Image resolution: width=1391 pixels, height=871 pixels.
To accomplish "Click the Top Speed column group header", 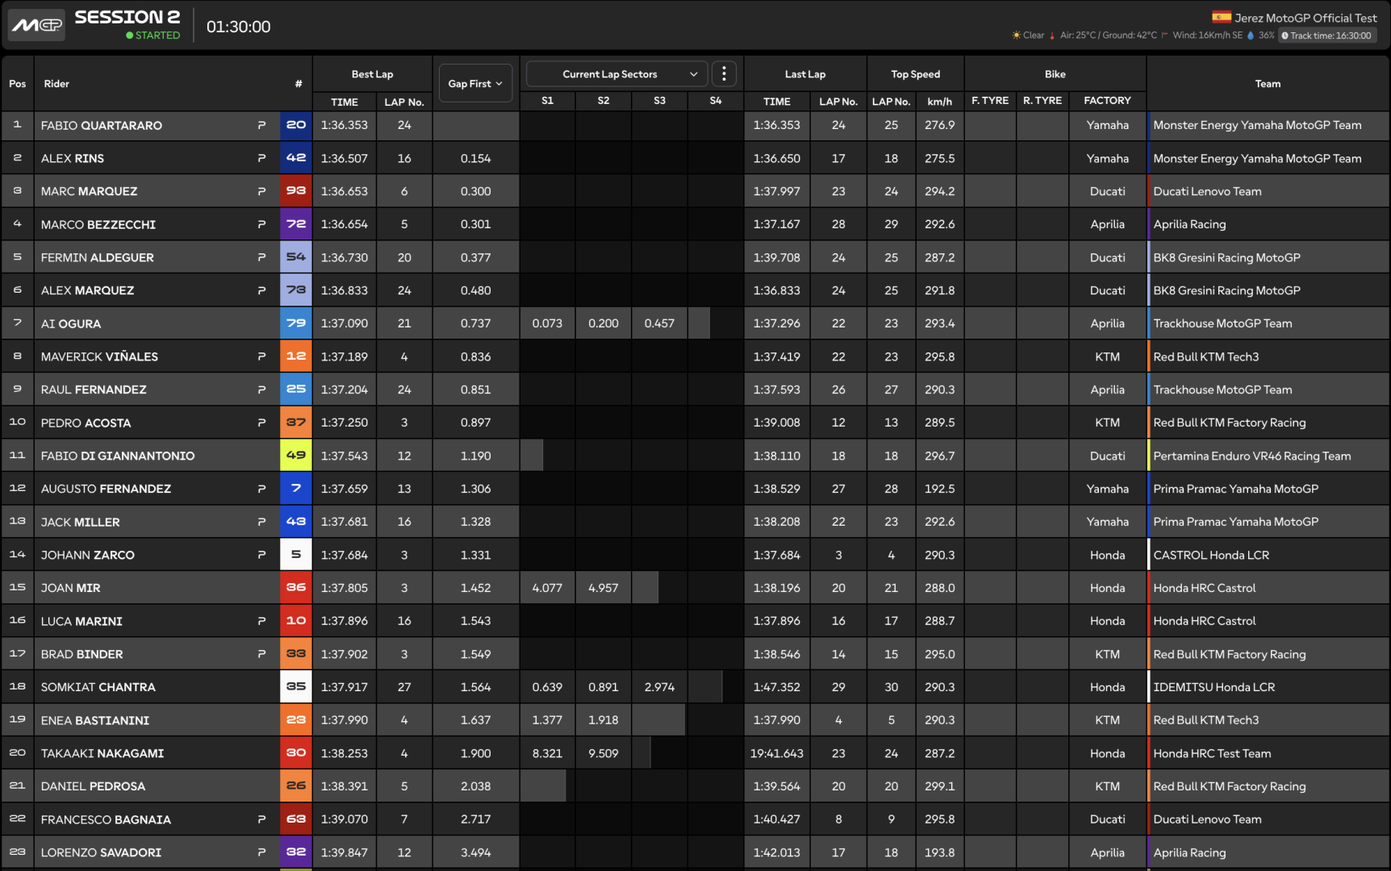I will pyautogui.click(x=915, y=74).
